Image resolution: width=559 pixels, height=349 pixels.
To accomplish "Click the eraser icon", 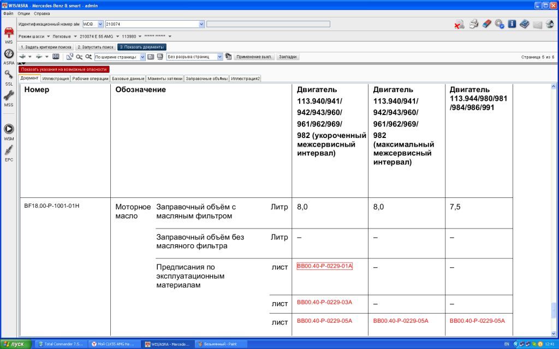I will tap(486, 24).
